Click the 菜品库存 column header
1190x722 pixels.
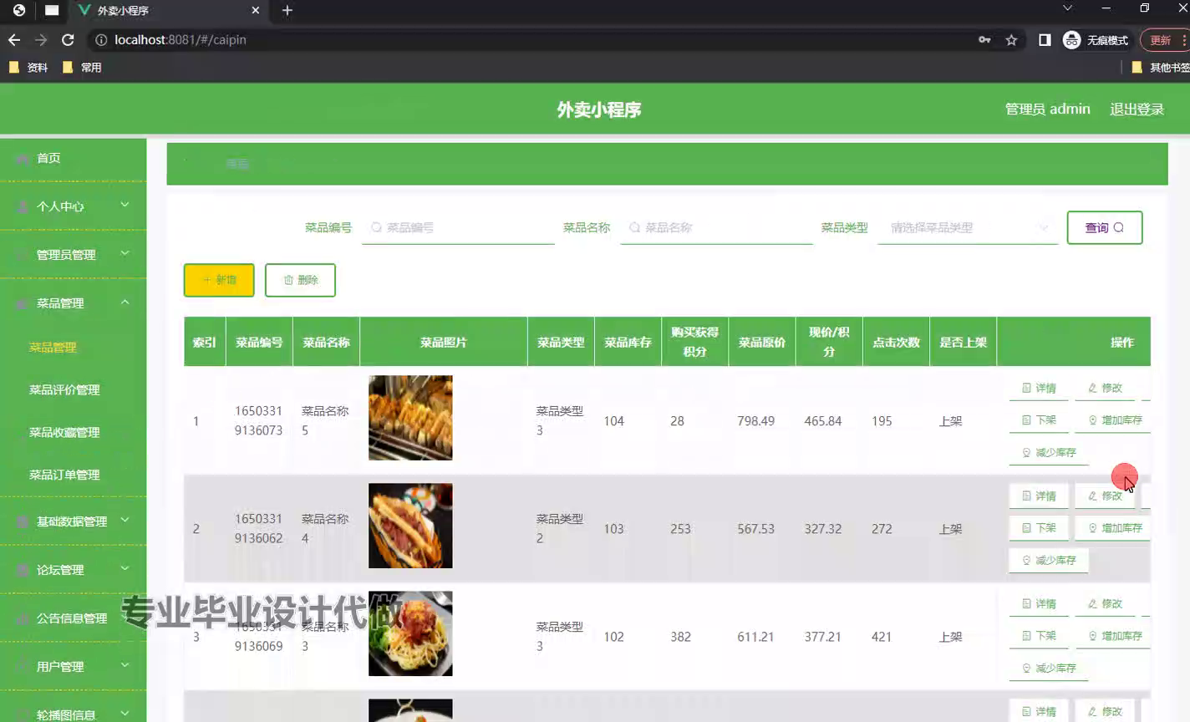pyautogui.click(x=628, y=342)
